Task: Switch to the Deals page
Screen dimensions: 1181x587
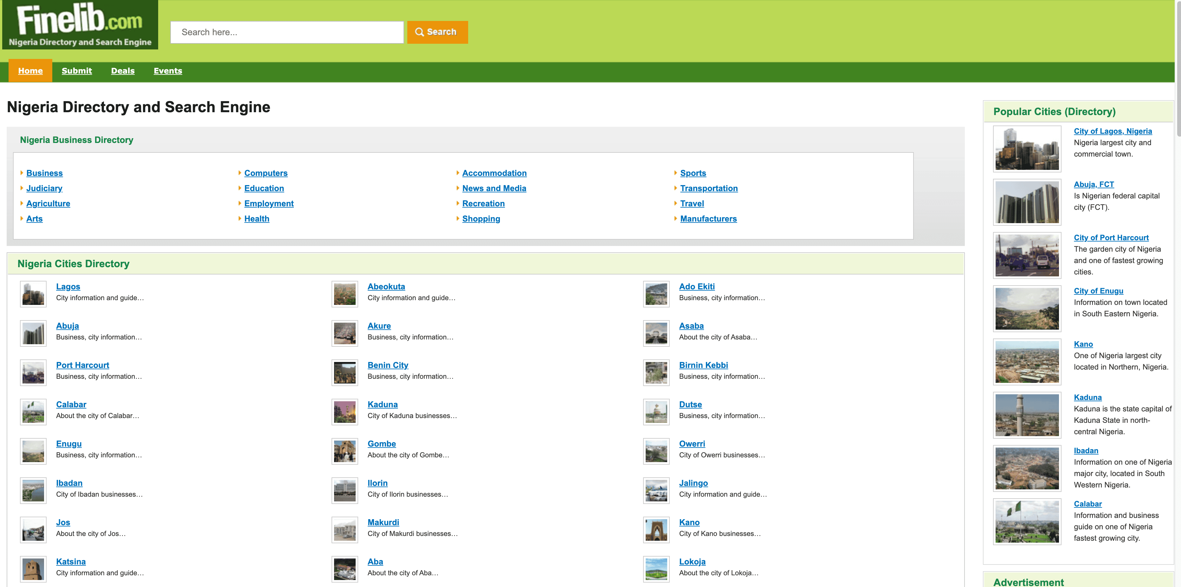Action: point(123,71)
